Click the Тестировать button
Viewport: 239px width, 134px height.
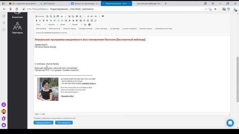(64, 122)
